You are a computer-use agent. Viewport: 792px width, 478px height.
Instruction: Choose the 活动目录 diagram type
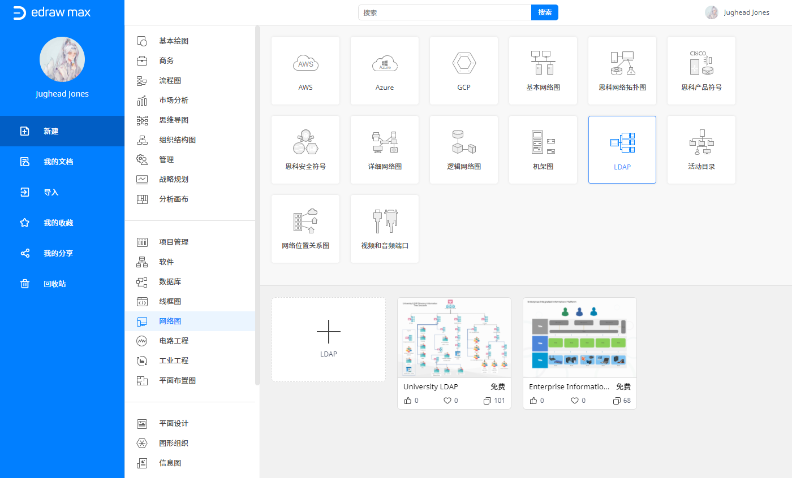pyautogui.click(x=701, y=150)
